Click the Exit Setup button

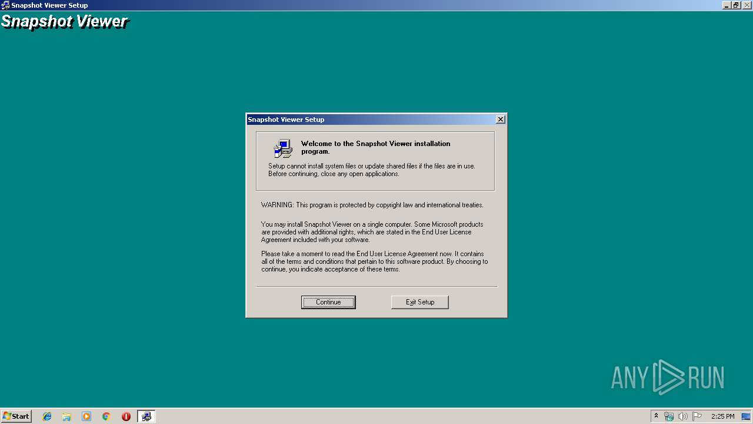click(x=420, y=302)
